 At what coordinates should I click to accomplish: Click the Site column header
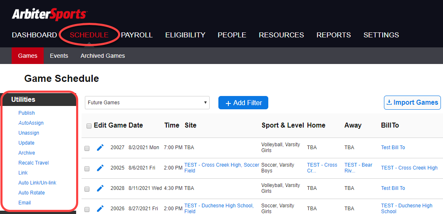point(191,125)
